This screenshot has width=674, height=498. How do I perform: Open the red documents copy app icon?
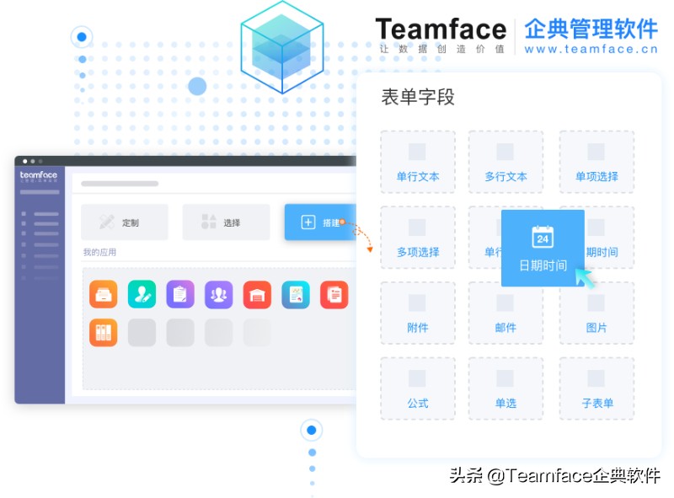click(334, 295)
